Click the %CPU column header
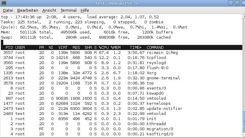The height and width of the screenshot is (138, 245). (104, 47)
